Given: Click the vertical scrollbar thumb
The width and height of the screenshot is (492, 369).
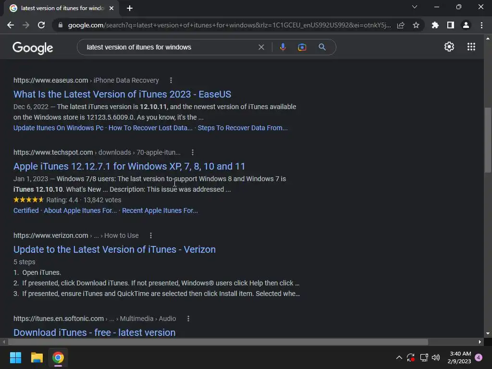Looking at the screenshot, I should click(488, 140).
